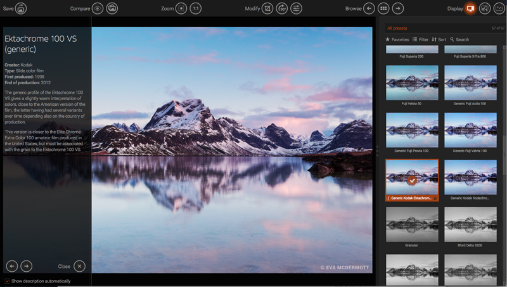
Task: Click the 'Creator: Kodak' line
Action: click(18, 65)
